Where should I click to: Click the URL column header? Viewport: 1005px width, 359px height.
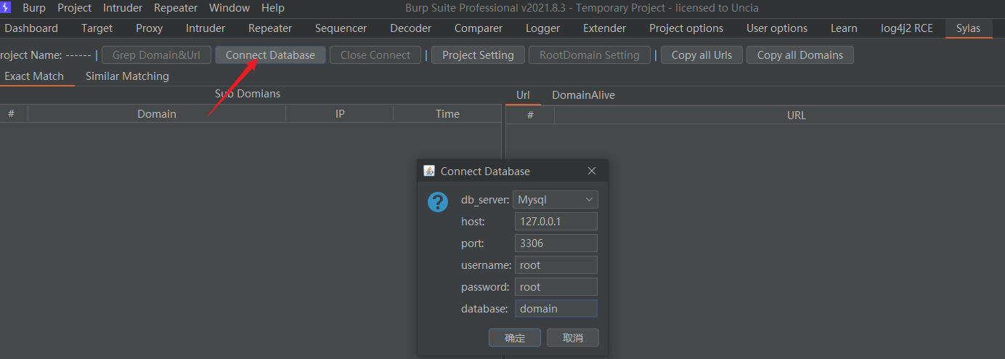(780, 115)
